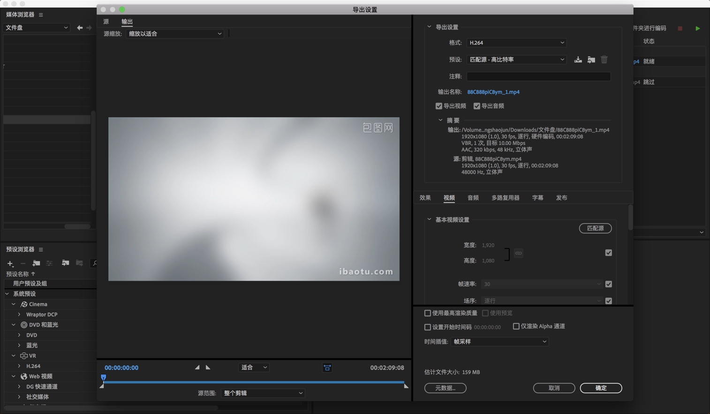The width and height of the screenshot is (710, 414).
Task: Open the 源 tab in the preview panel
Action: click(x=106, y=21)
